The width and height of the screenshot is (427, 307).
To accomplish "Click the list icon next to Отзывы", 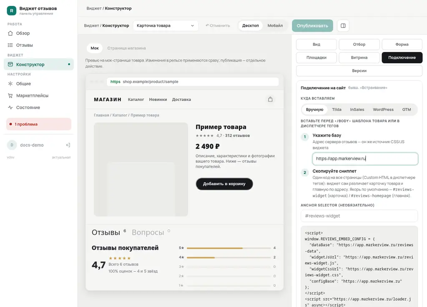I will click(x=10, y=45).
